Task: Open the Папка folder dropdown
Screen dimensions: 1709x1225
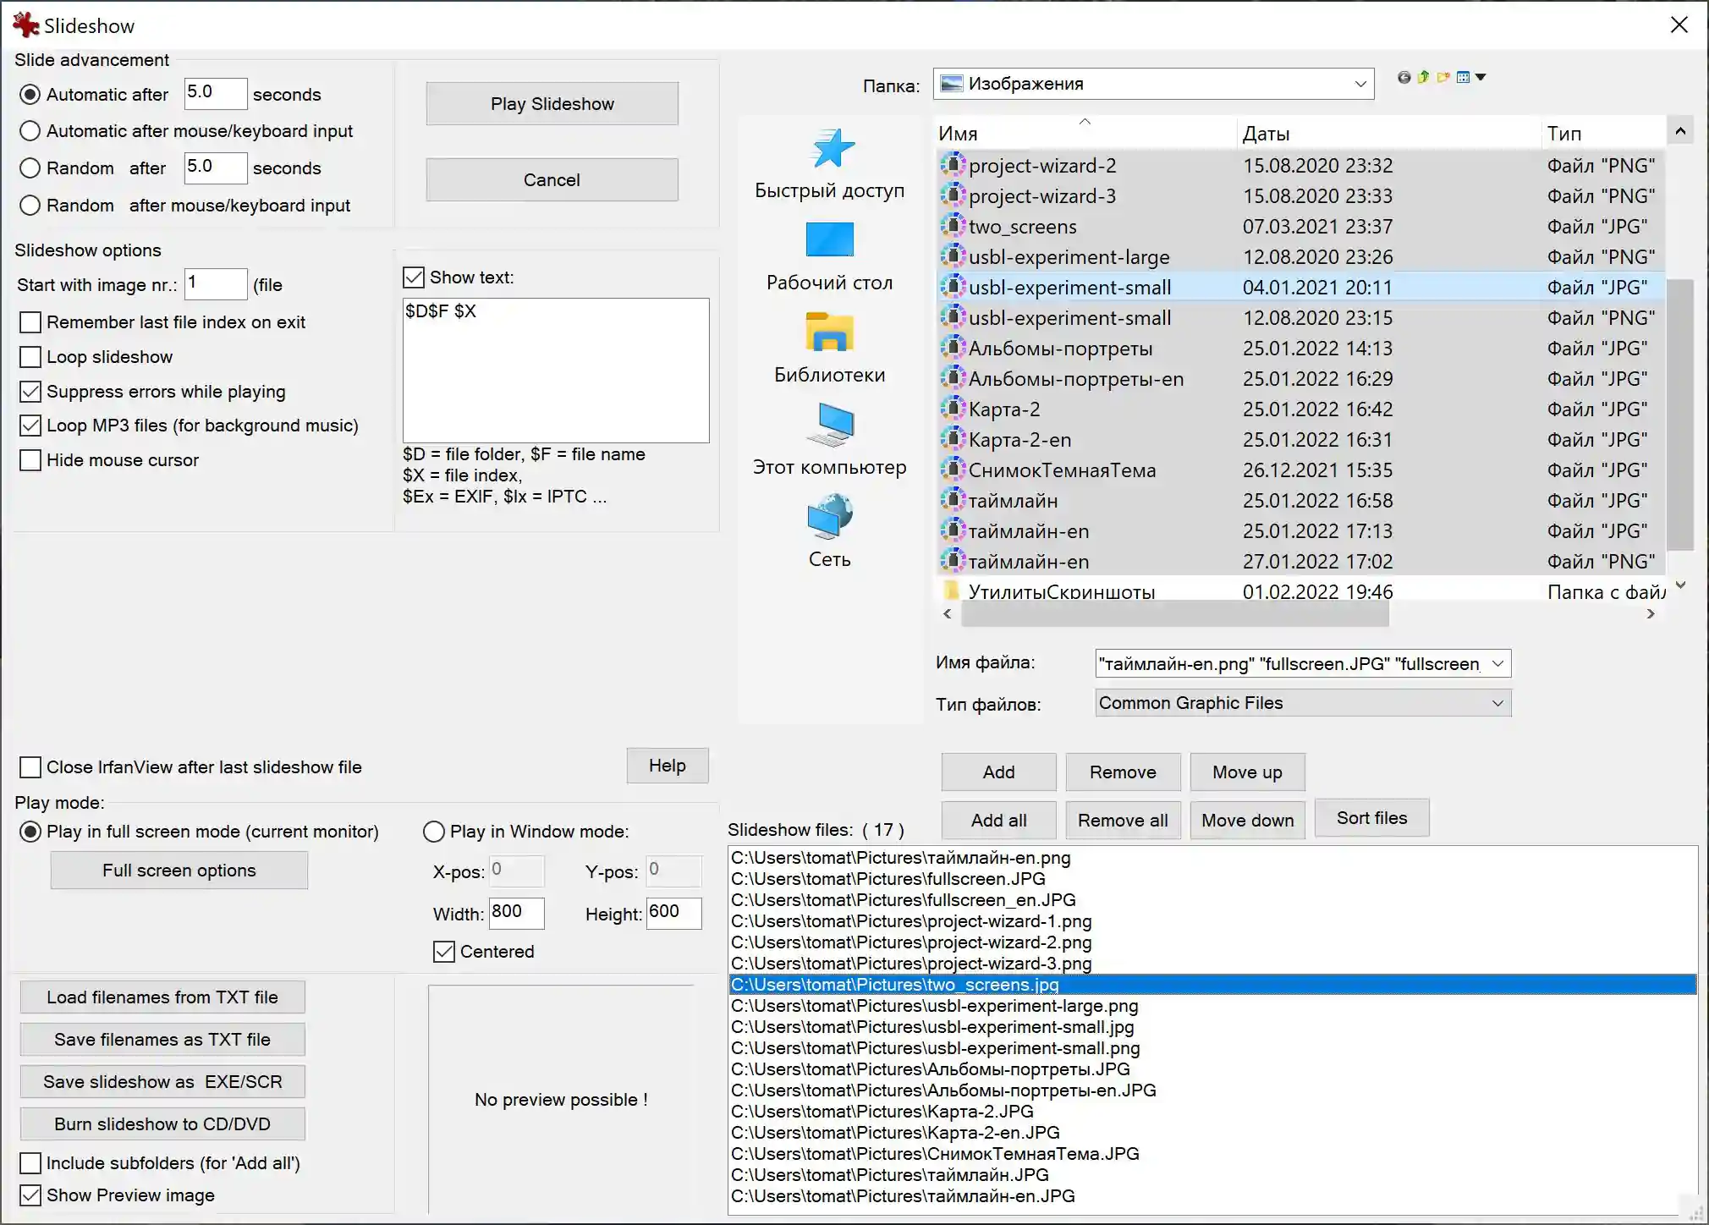Action: click(1360, 84)
